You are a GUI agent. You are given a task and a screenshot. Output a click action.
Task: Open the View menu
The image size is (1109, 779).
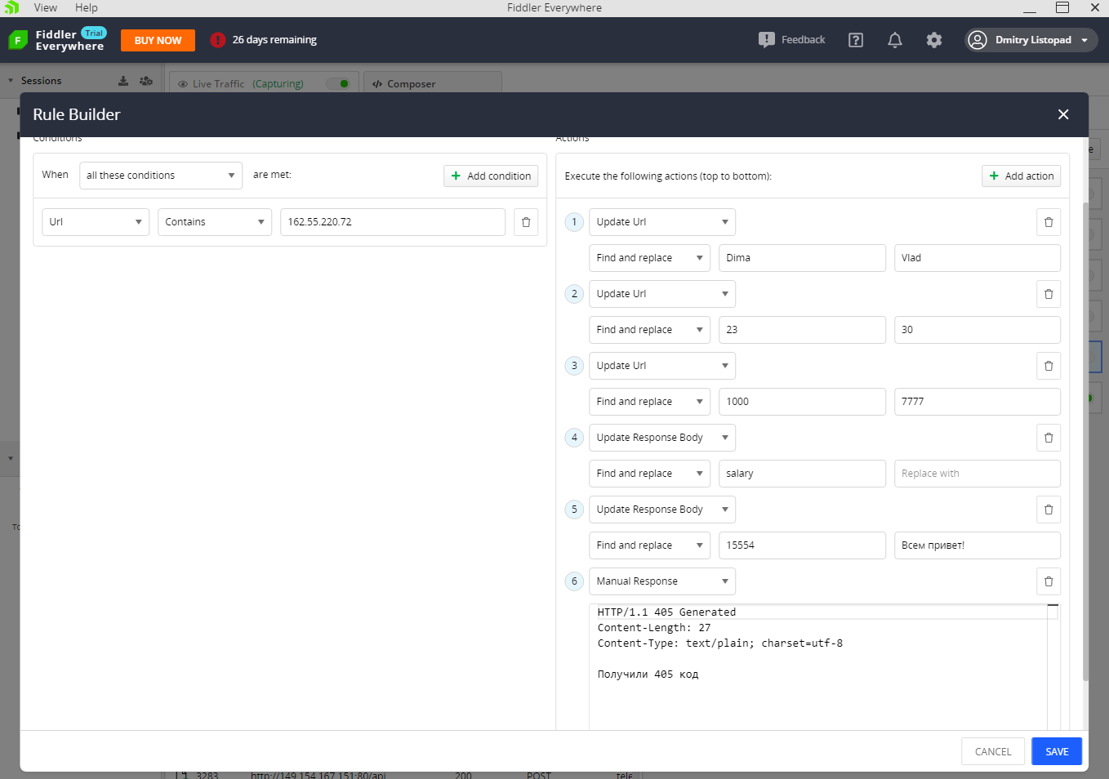45,7
